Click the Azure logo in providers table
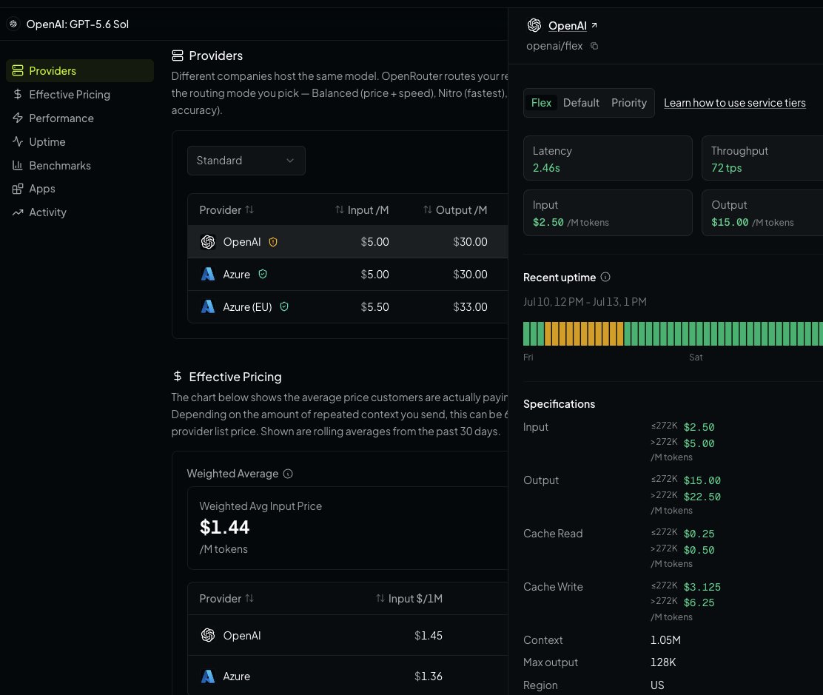The image size is (823, 695). 208,274
